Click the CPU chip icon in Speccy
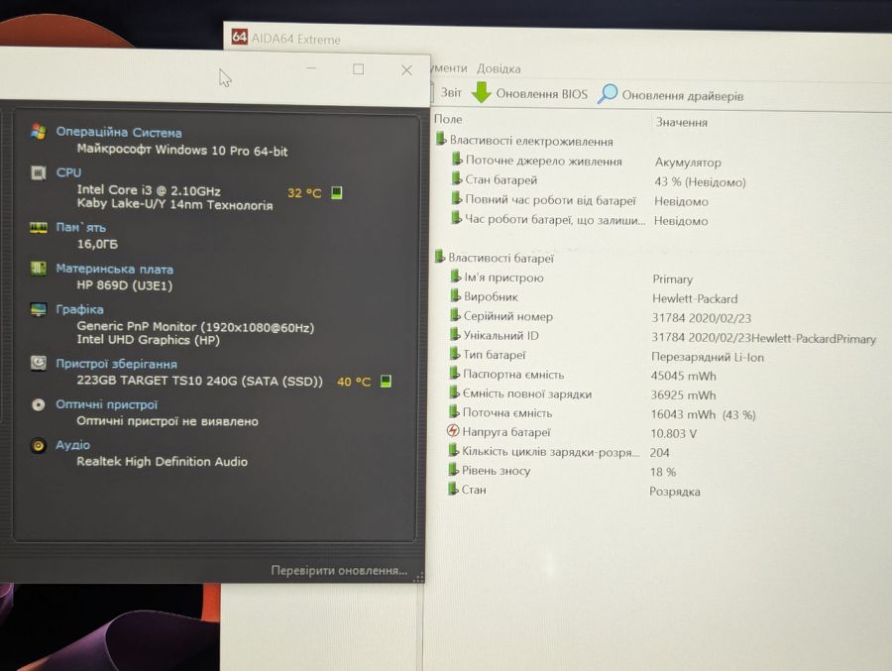892x671 pixels. [38, 172]
